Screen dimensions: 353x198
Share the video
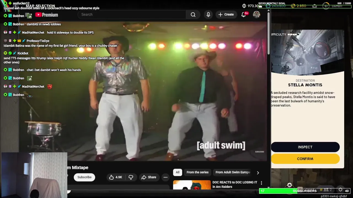(149, 177)
